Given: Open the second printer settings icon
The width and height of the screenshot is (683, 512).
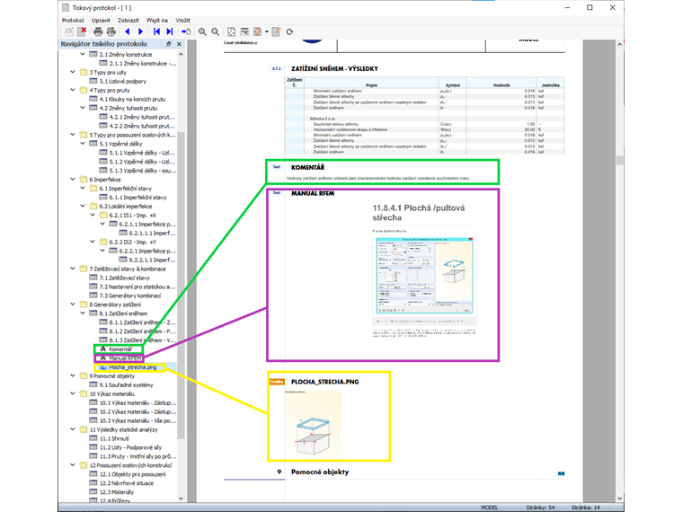Looking at the screenshot, I should tap(111, 31).
